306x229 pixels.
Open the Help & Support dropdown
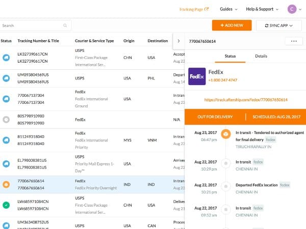tap(262, 9)
